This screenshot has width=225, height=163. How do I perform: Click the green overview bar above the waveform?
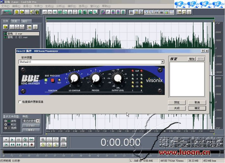[130, 18]
